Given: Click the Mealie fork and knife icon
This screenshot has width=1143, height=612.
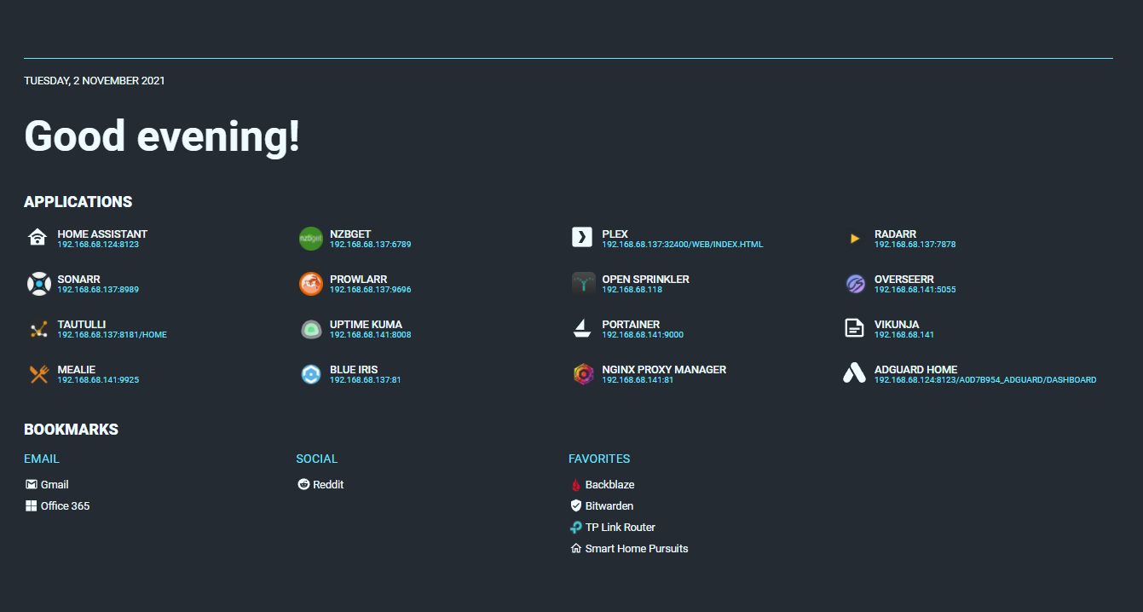Looking at the screenshot, I should click(x=38, y=374).
